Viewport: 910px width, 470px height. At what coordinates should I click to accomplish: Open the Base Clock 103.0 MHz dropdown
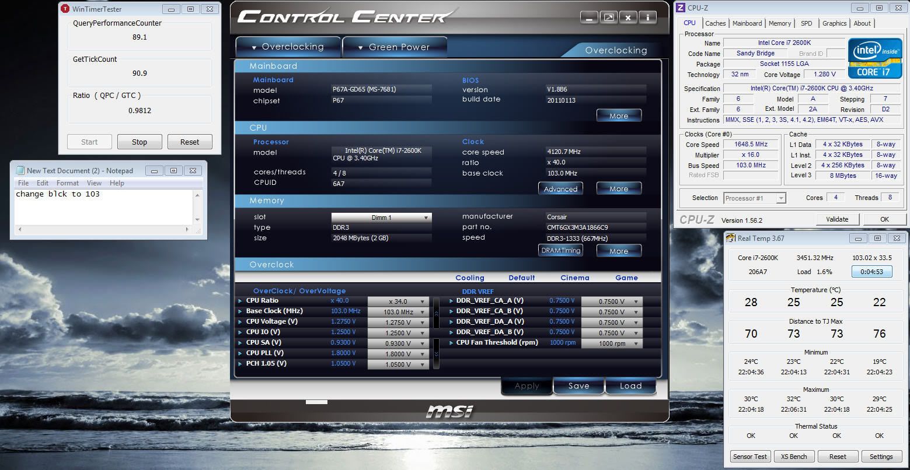[x=398, y=312]
